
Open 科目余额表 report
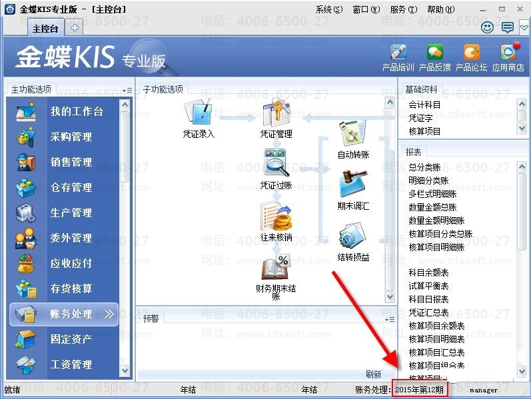pos(428,272)
